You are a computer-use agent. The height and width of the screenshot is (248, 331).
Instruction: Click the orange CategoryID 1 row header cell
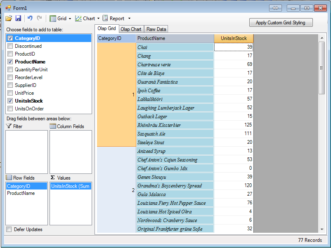(116, 95)
